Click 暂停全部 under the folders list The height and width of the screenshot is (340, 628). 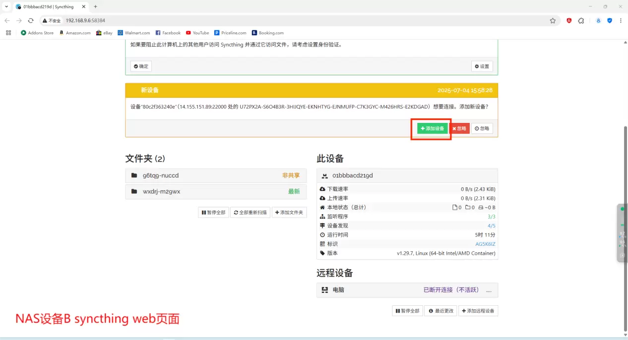pos(213,213)
